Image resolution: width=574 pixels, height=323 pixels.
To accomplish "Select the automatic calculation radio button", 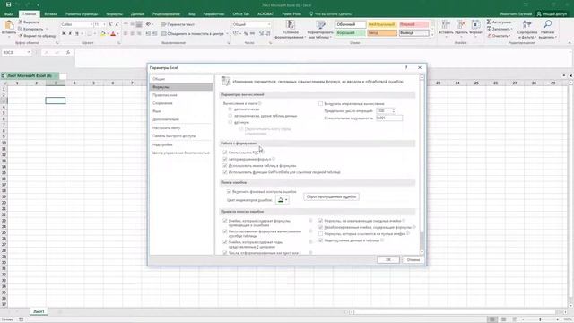I will click(230, 109).
